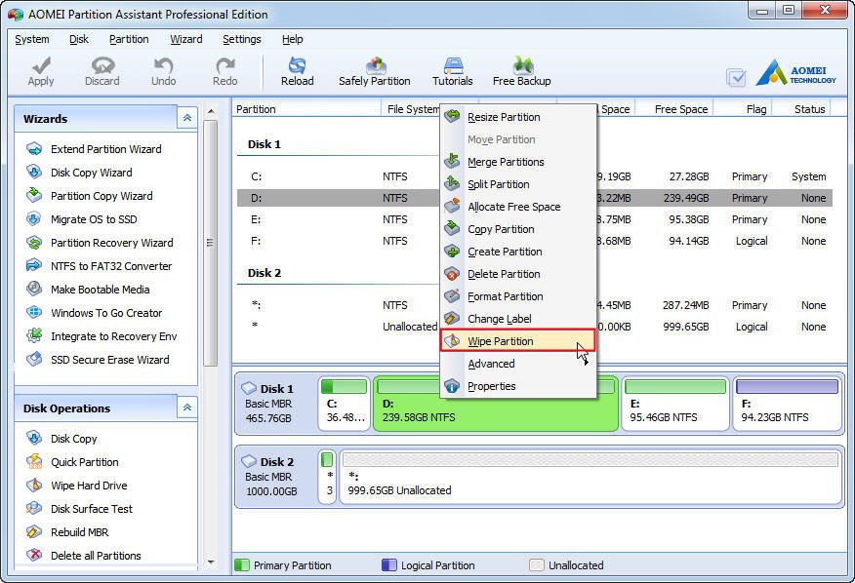
Task: Click the sidebar scrollbar up arrow
Action: pos(211,112)
